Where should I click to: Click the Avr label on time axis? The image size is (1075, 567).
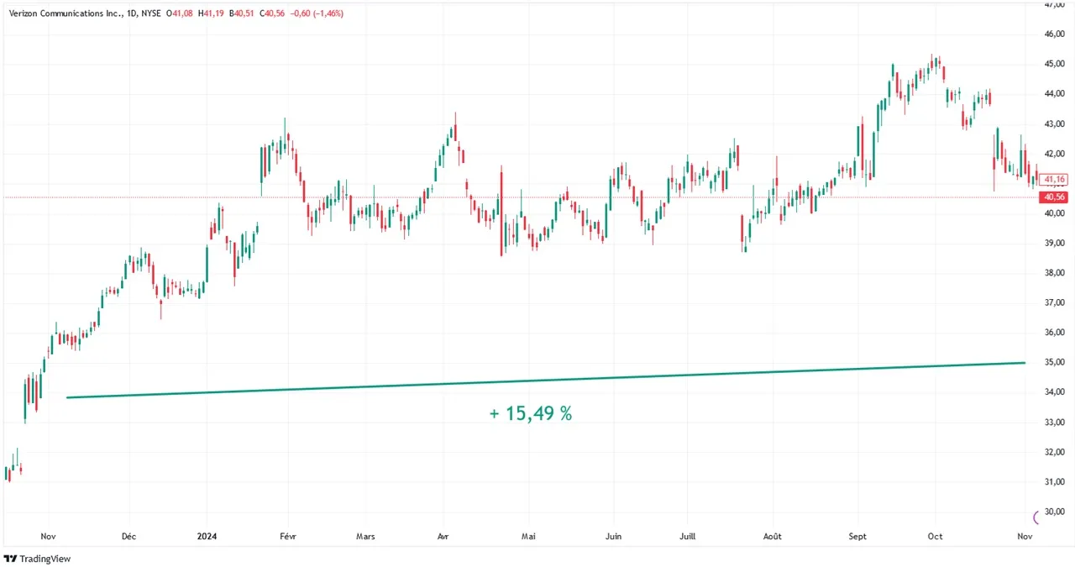coord(443,536)
